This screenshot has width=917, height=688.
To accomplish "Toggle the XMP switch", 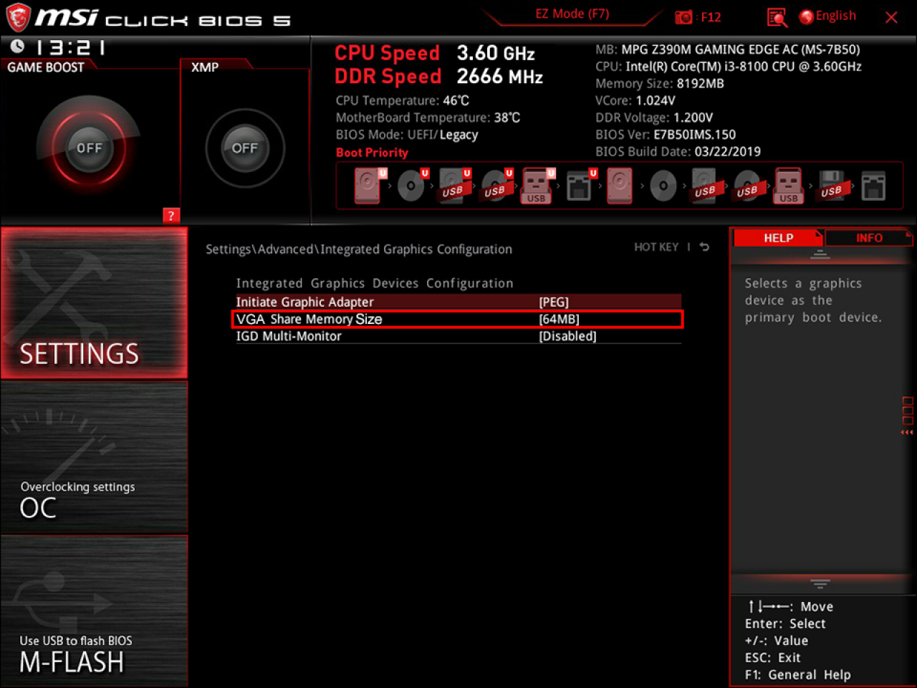I will pos(244,148).
